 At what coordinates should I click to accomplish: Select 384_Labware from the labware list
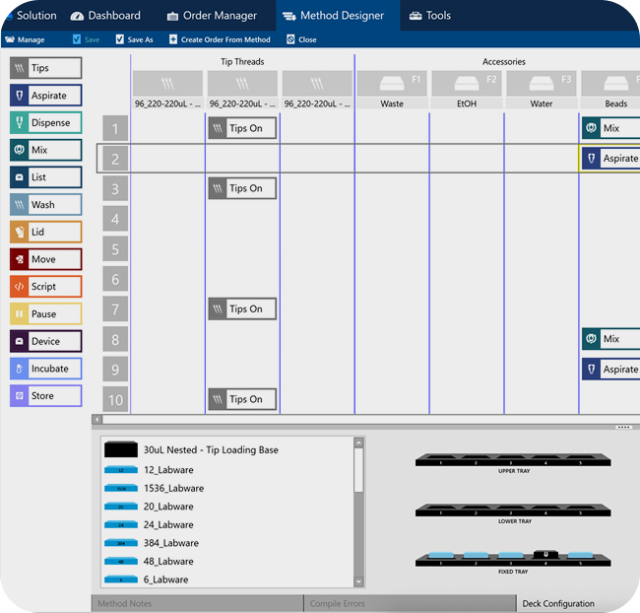170,543
